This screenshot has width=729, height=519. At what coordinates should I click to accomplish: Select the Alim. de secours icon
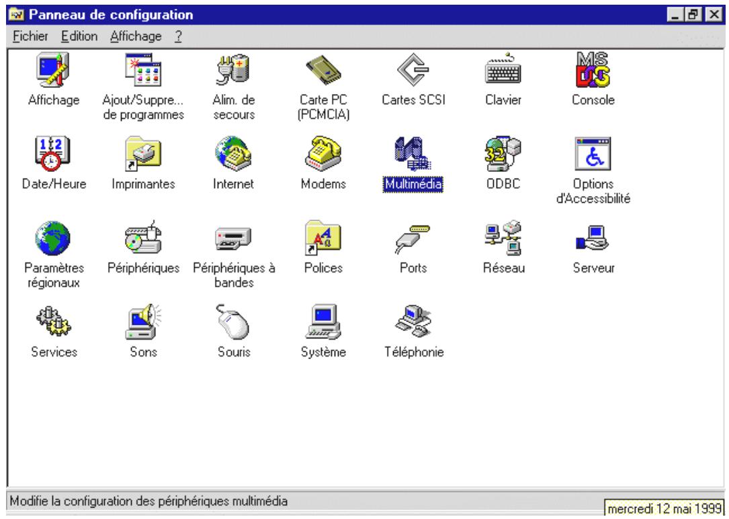coord(233,70)
